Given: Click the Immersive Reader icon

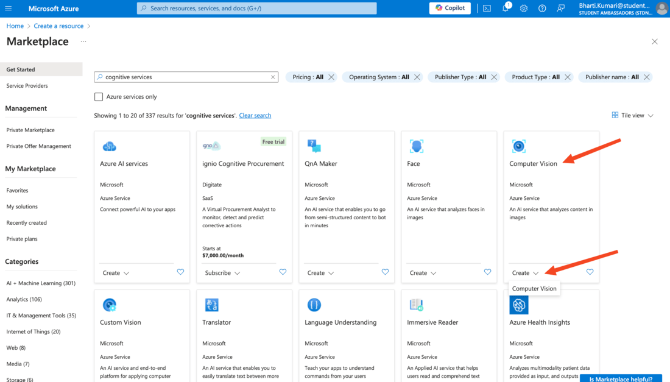Looking at the screenshot, I should tap(416, 305).
